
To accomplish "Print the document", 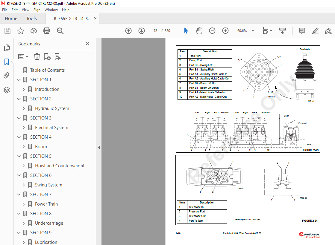I will click(x=47, y=31).
